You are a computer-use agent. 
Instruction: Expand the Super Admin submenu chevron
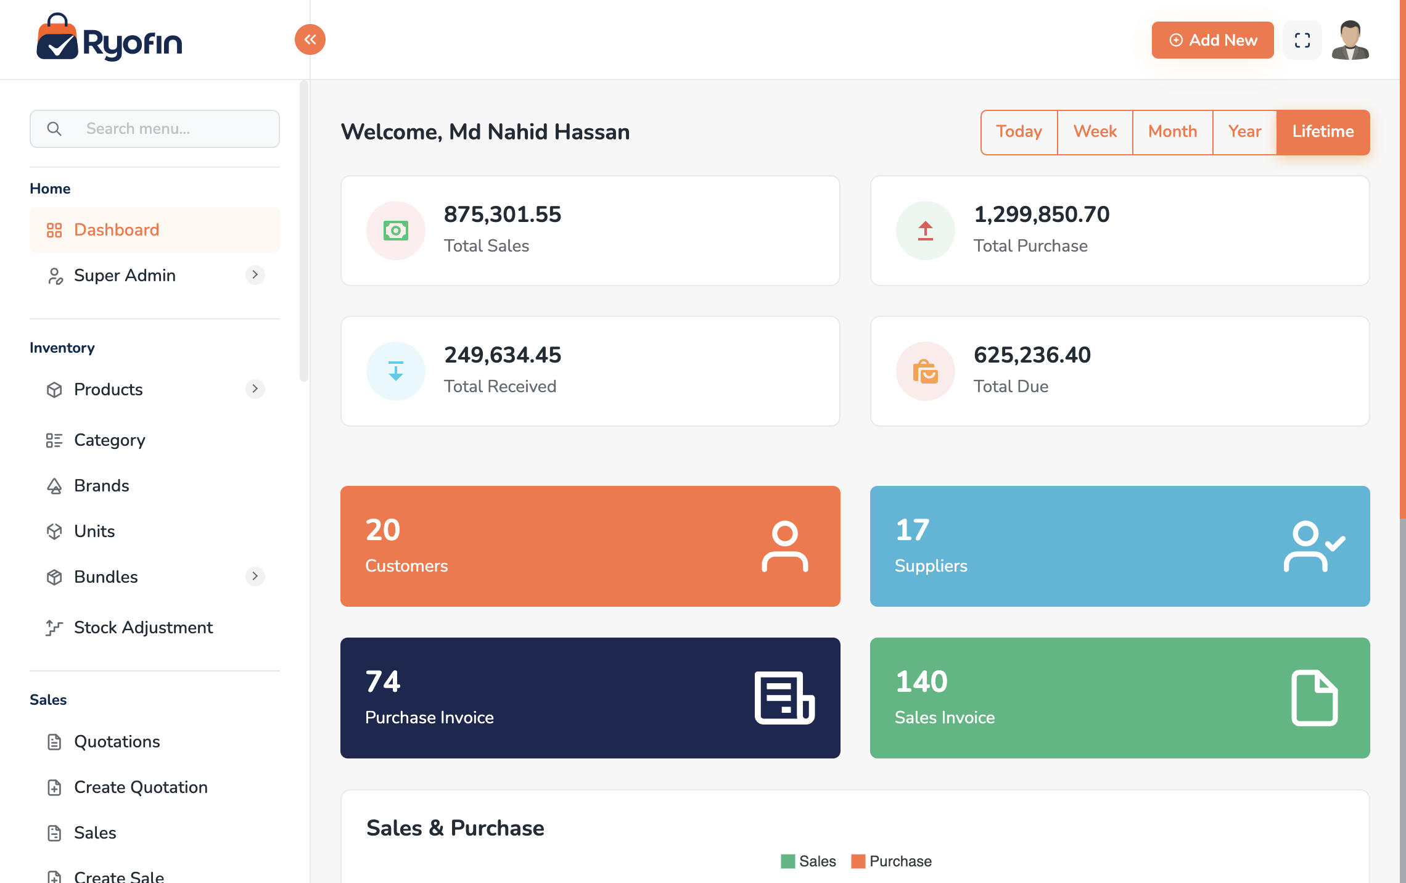click(x=255, y=275)
